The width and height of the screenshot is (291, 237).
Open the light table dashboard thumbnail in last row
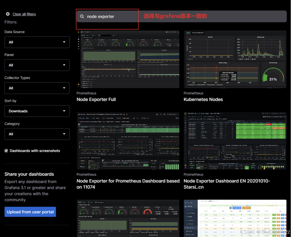(235, 218)
